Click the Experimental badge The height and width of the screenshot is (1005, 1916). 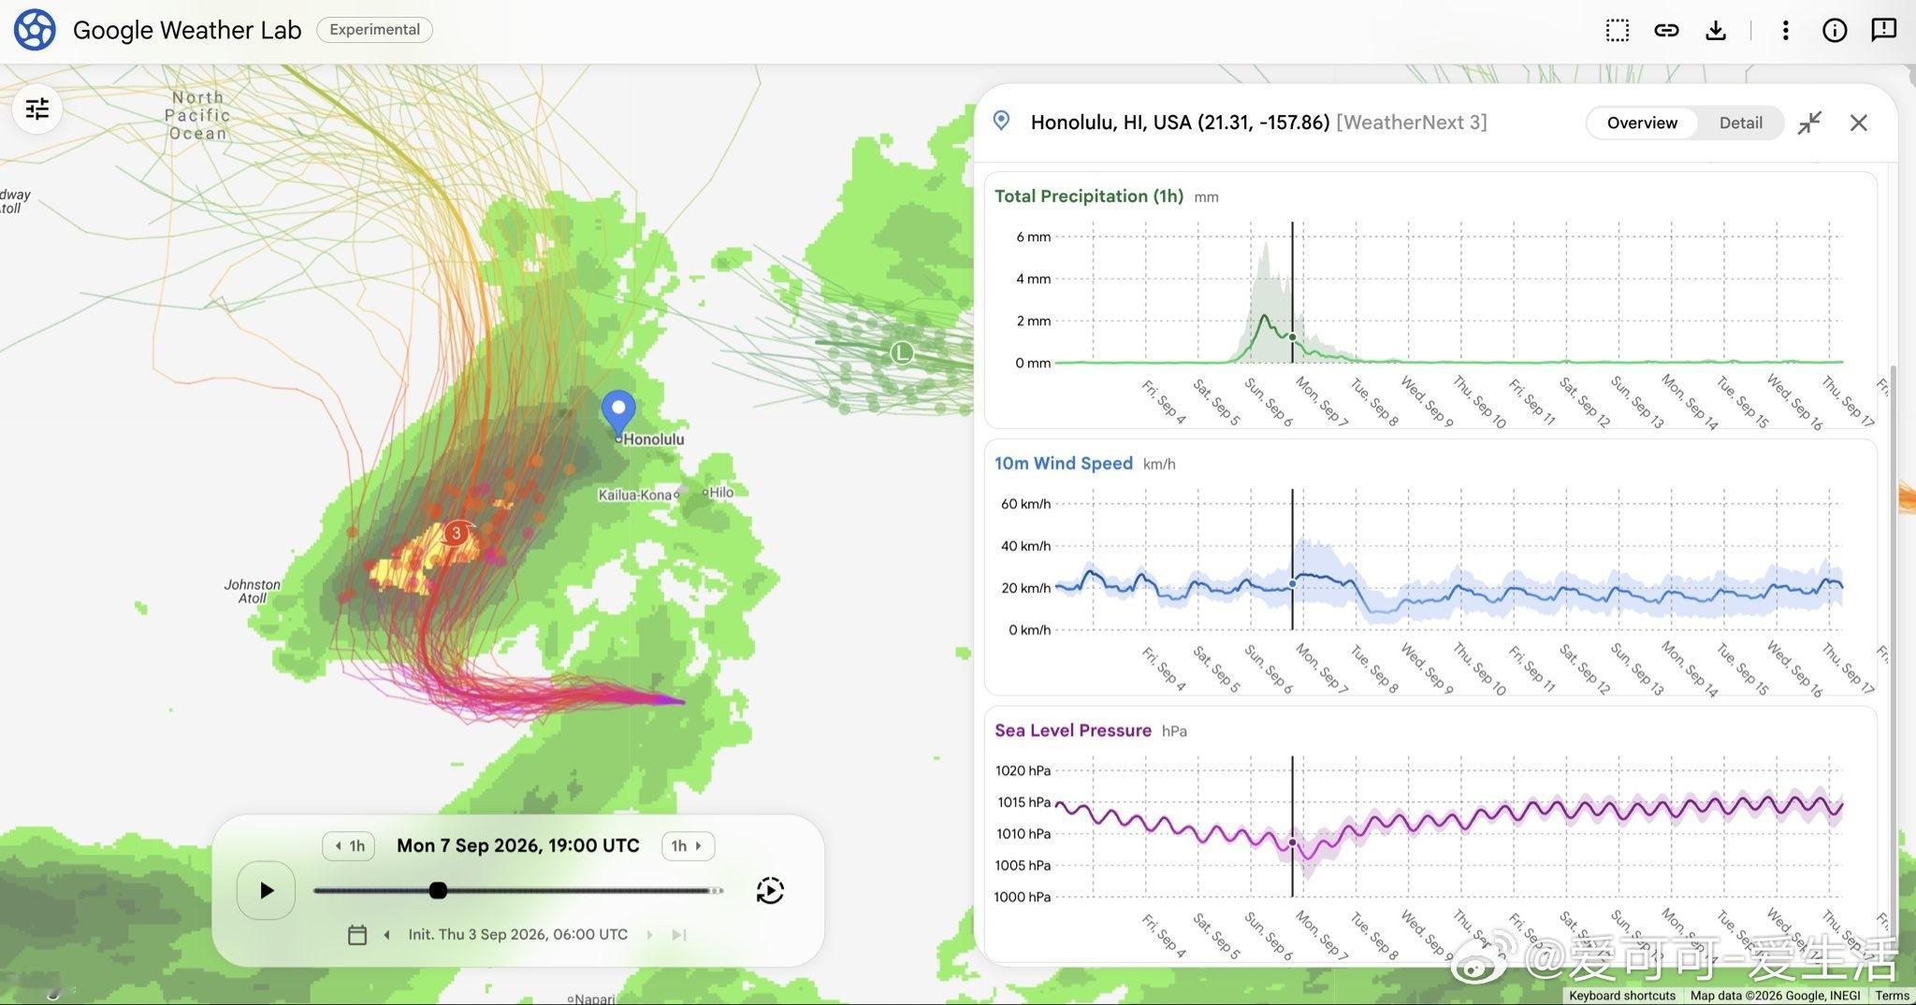374,30
